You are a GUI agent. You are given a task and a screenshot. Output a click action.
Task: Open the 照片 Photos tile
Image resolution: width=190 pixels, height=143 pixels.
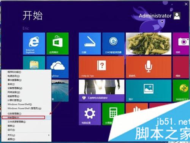pyautogui.click(x=149, y=91)
